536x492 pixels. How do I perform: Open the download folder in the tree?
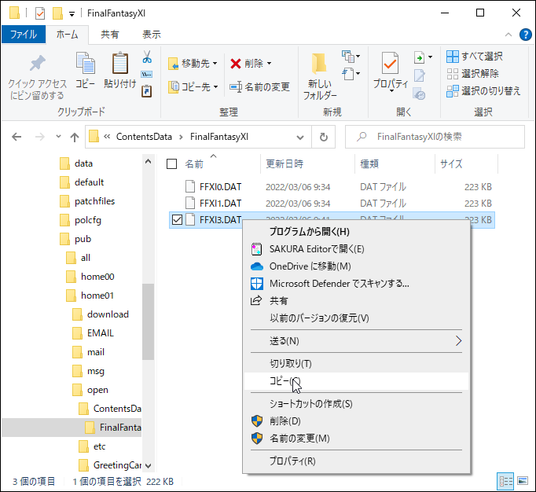point(108,314)
